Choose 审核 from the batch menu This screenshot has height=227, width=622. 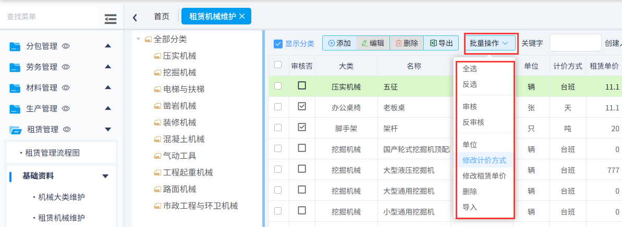click(x=485, y=107)
